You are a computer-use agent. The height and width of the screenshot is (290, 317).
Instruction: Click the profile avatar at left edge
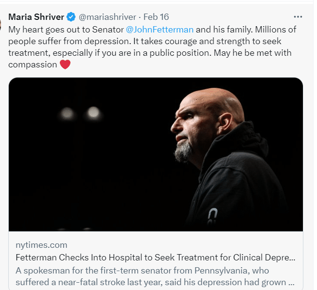coord(2,24)
